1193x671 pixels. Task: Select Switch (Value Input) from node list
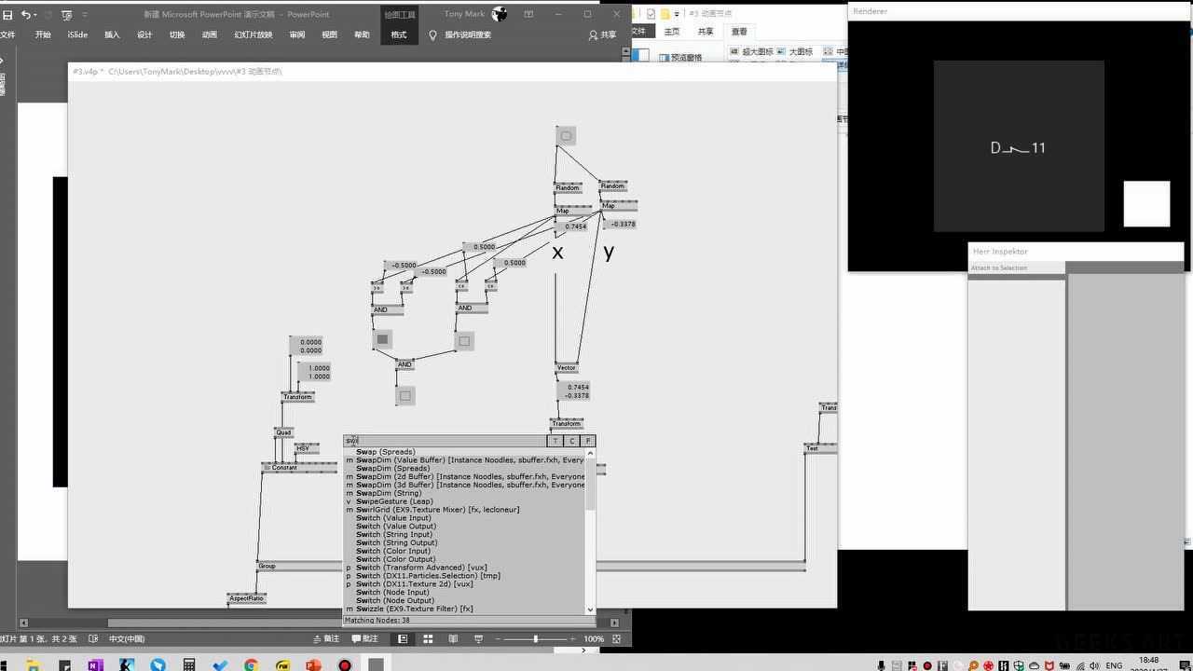(393, 518)
